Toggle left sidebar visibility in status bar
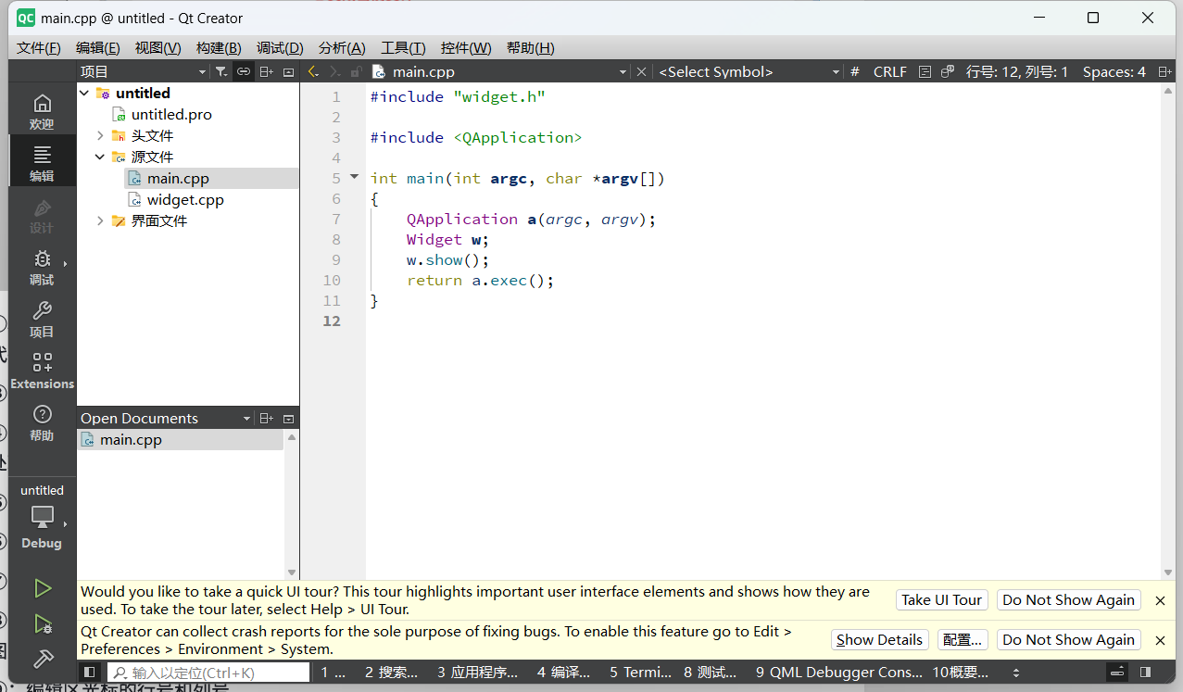This screenshot has height=692, width=1183. [89, 673]
